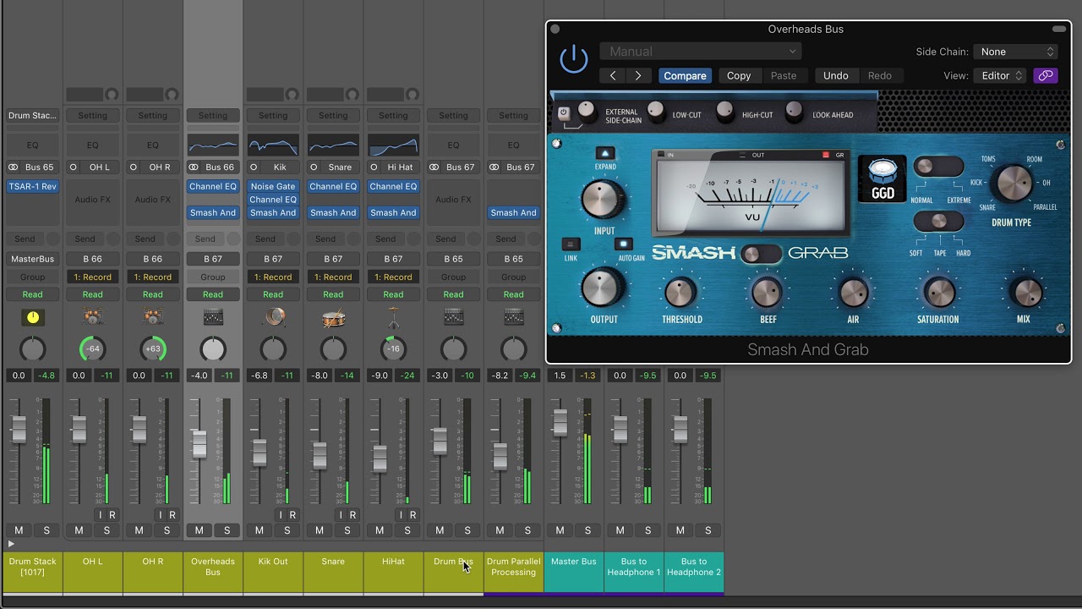Mute the Master Bus channel
1082x609 pixels.
click(560, 530)
